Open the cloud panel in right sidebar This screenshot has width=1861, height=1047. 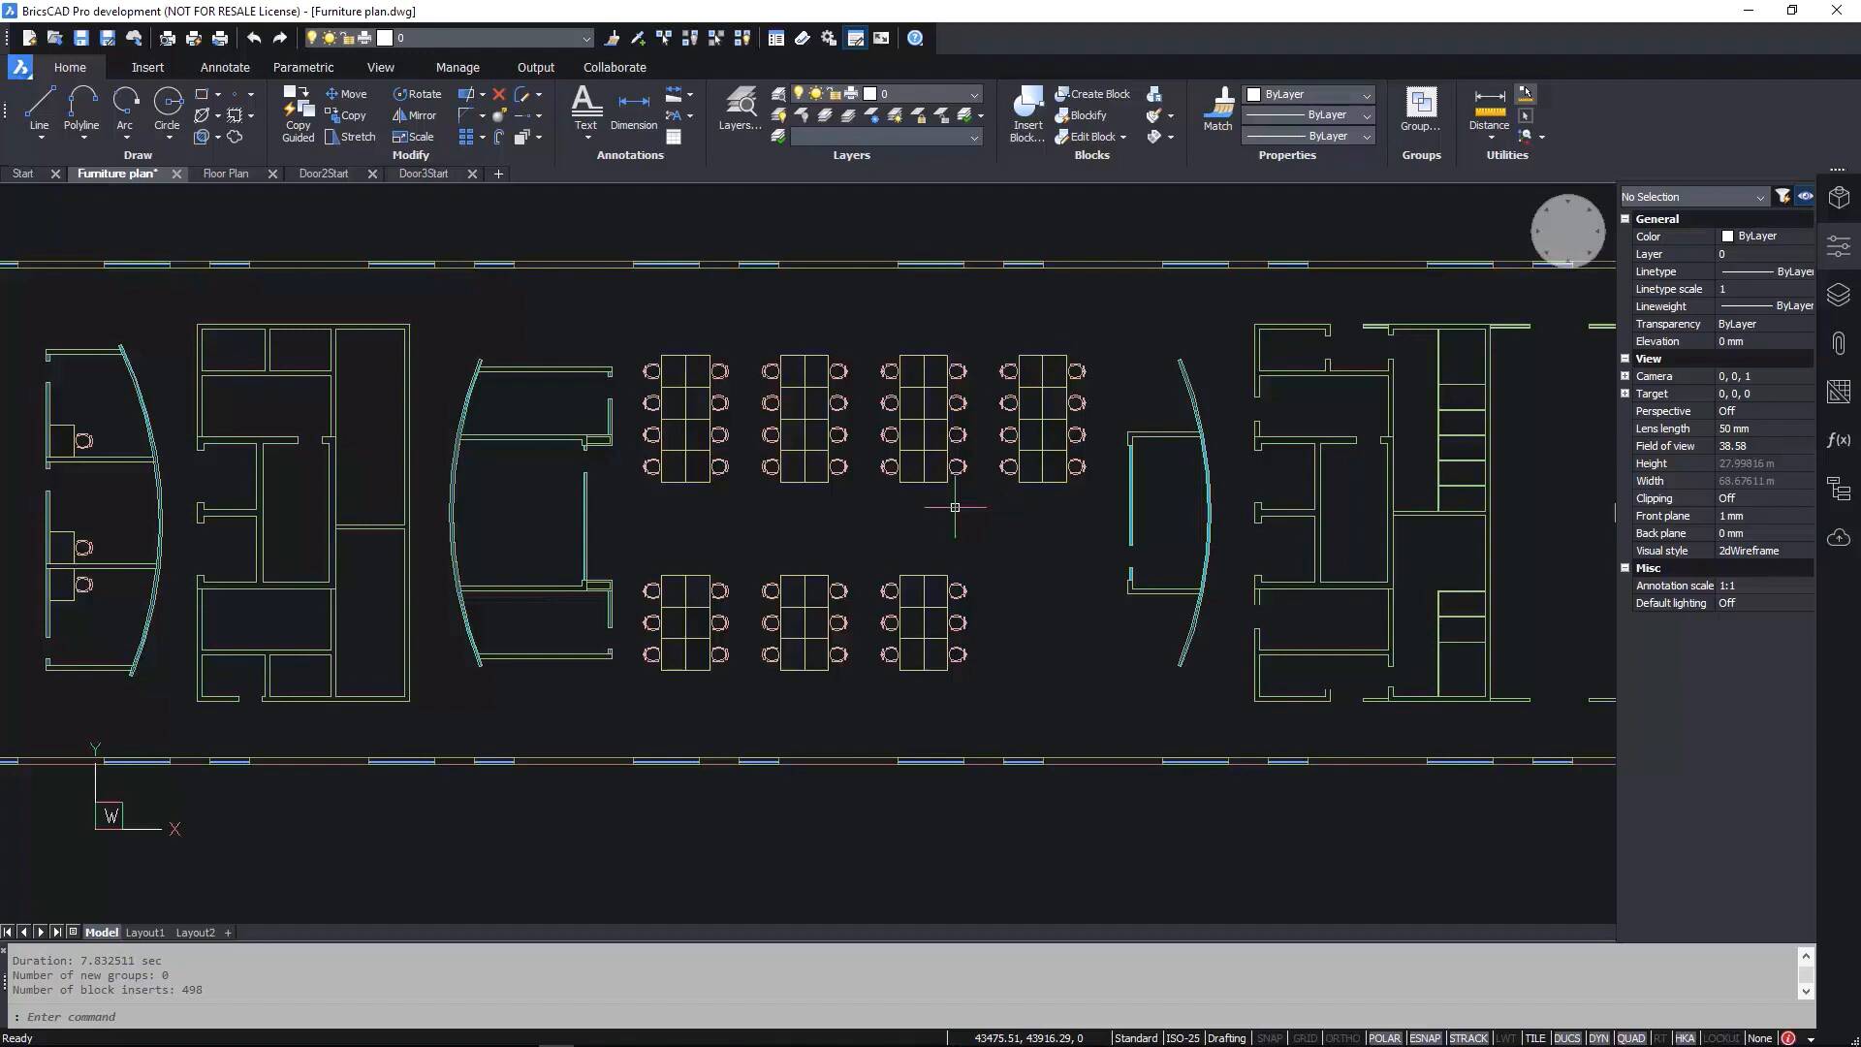pyautogui.click(x=1839, y=537)
